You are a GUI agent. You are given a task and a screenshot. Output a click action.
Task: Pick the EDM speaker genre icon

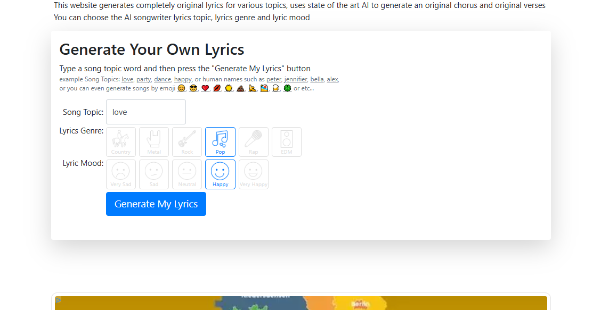point(287,141)
